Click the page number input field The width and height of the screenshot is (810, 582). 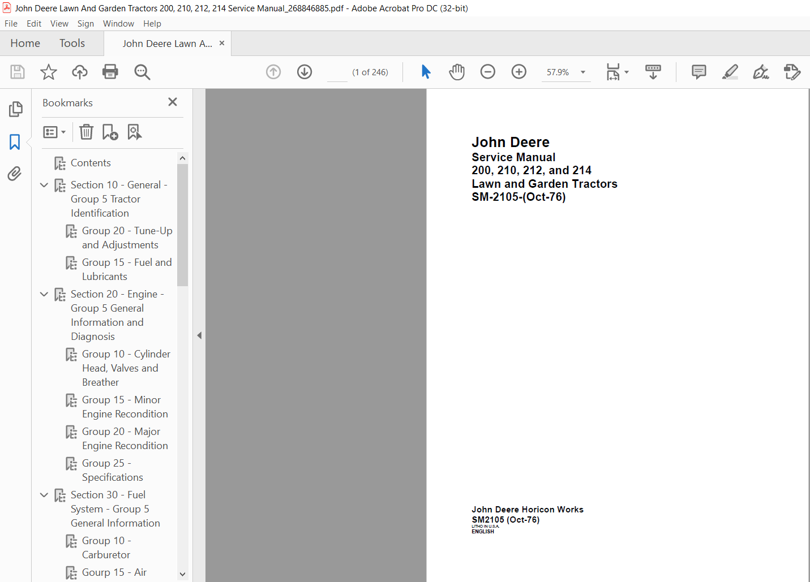click(x=337, y=72)
